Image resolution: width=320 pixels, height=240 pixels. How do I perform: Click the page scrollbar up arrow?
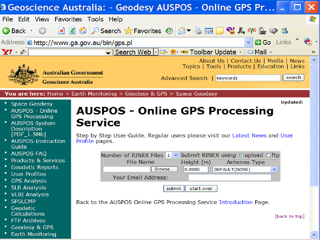coord(314,60)
